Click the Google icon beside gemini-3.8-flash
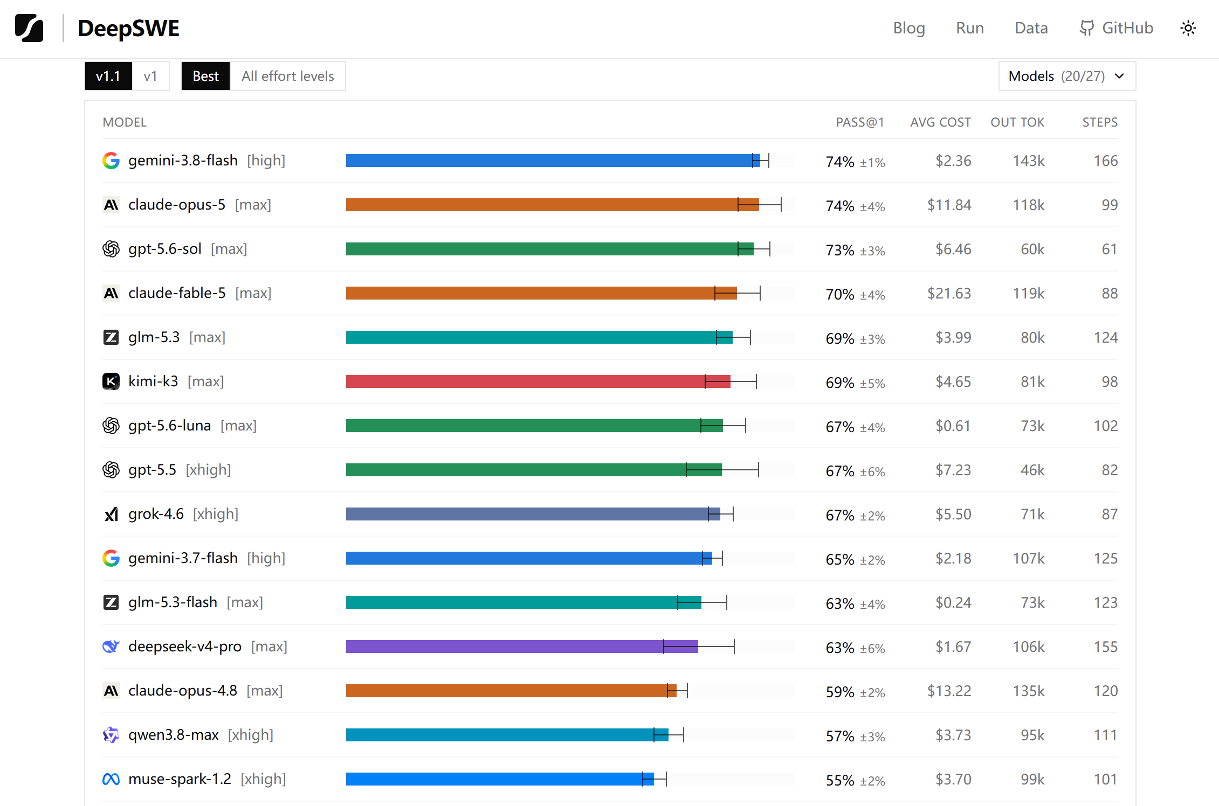 [111, 161]
